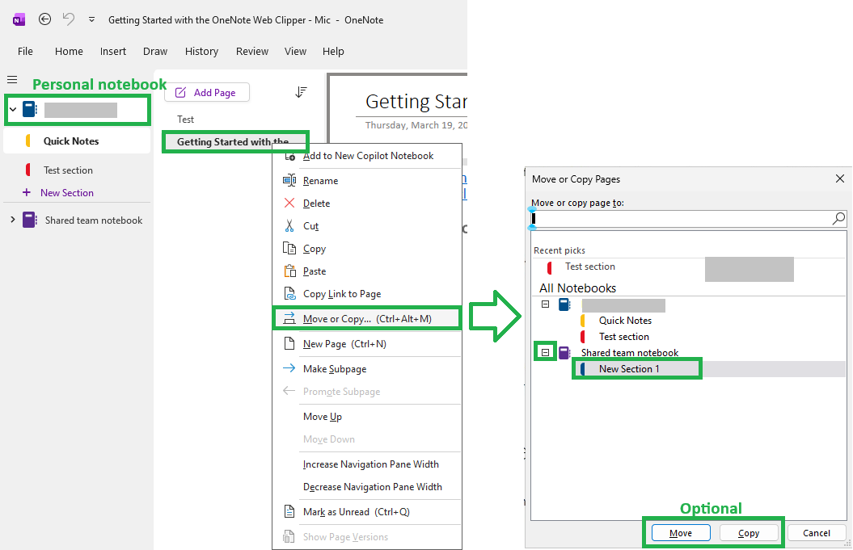Select Test section under Recent picks
The image size is (853, 550).
(589, 267)
